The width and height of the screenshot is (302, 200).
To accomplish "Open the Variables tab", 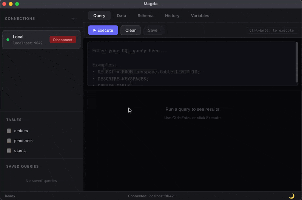I will [200, 15].
